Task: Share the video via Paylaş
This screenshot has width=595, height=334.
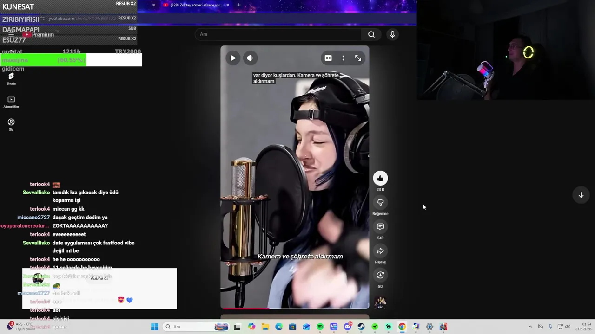Action: 380,251
